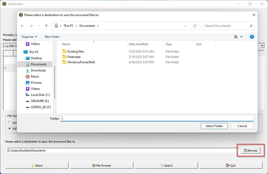Click the change view icon
Image resolution: width=268 pixels, height=174 pixels.
236,37
